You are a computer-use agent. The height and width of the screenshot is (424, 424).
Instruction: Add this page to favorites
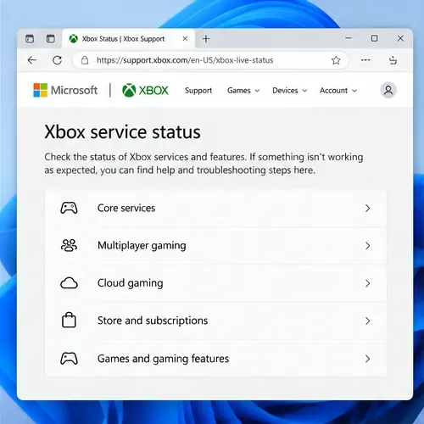pyautogui.click(x=336, y=60)
